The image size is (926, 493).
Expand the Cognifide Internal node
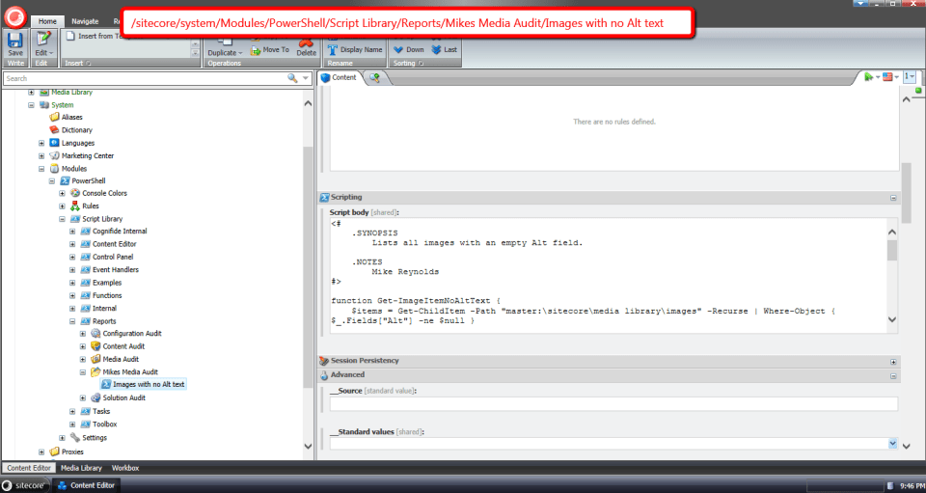(x=72, y=232)
